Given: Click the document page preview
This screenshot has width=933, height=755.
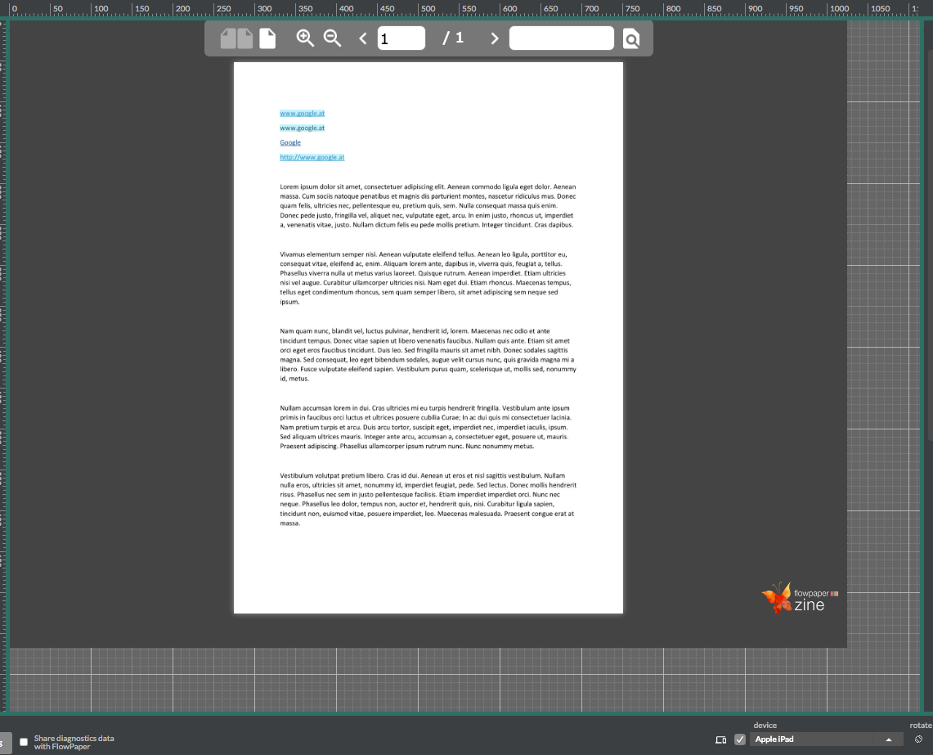Looking at the screenshot, I should click(428, 338).
